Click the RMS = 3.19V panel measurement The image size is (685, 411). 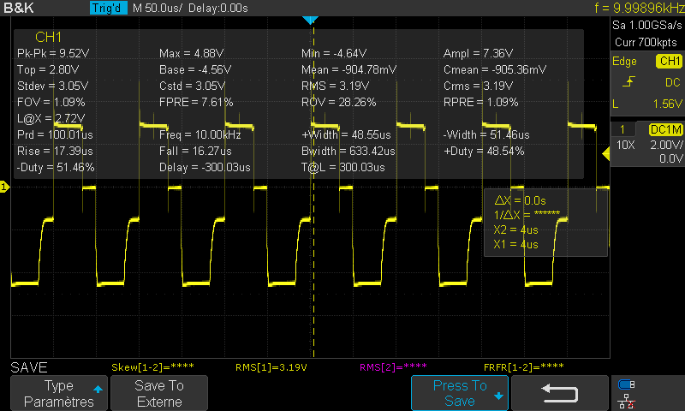(x=335, y=86)
